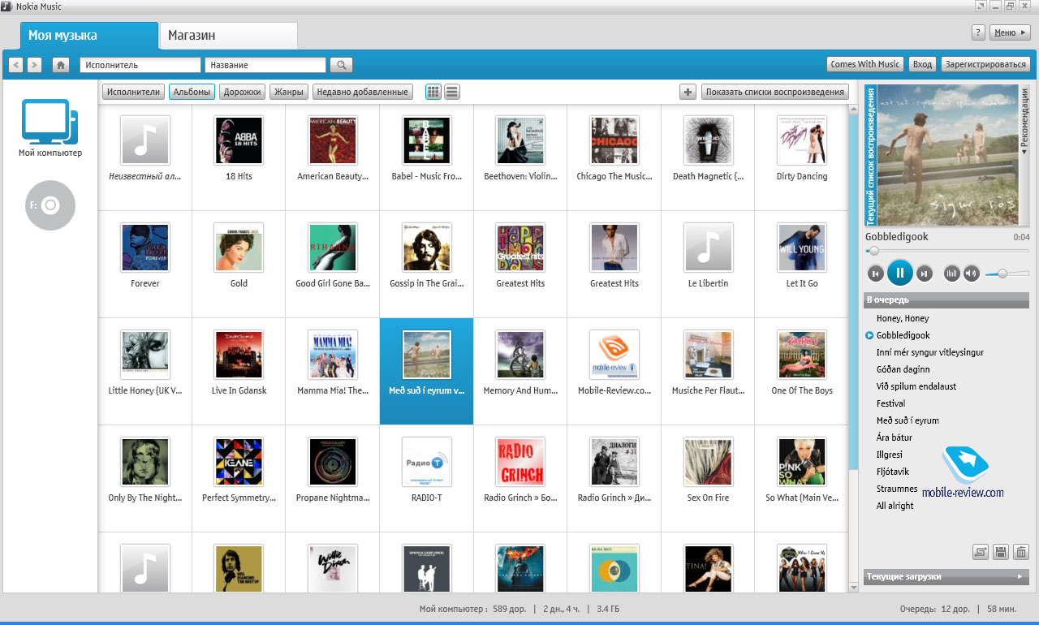Open the Death Magnetic album cover

click(708, 140)
